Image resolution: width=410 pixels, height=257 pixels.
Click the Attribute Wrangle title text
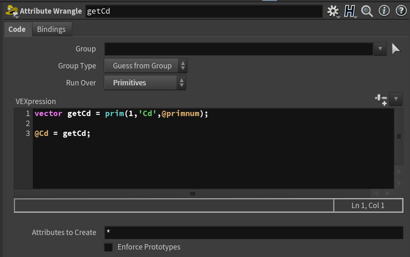[x=51, y=11]
